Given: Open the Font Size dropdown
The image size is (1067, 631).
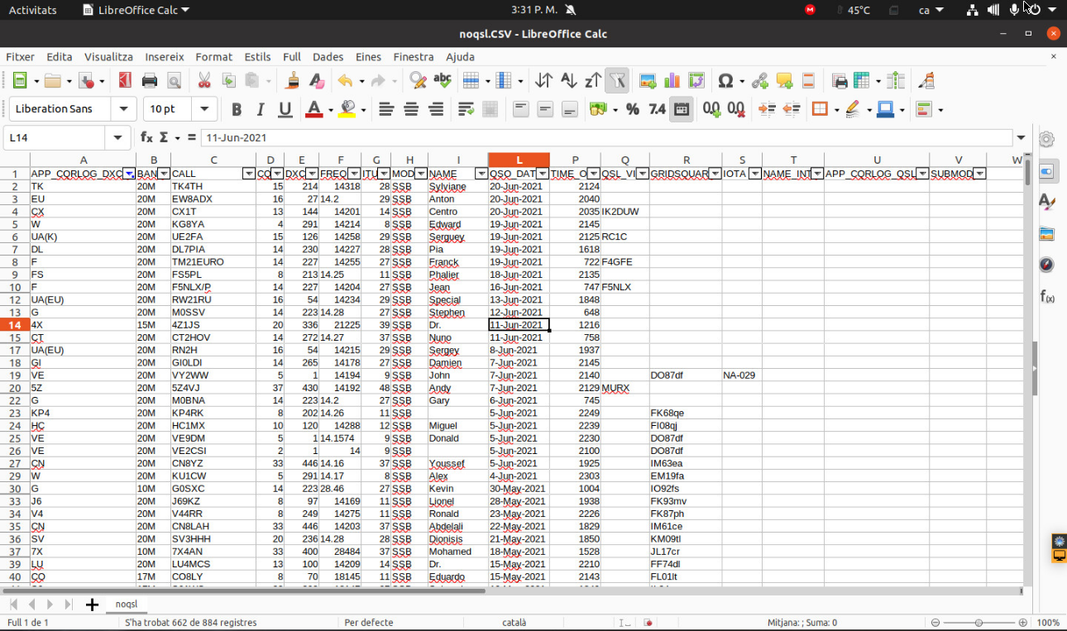Looking at the screenshot, I should point(204,108).
